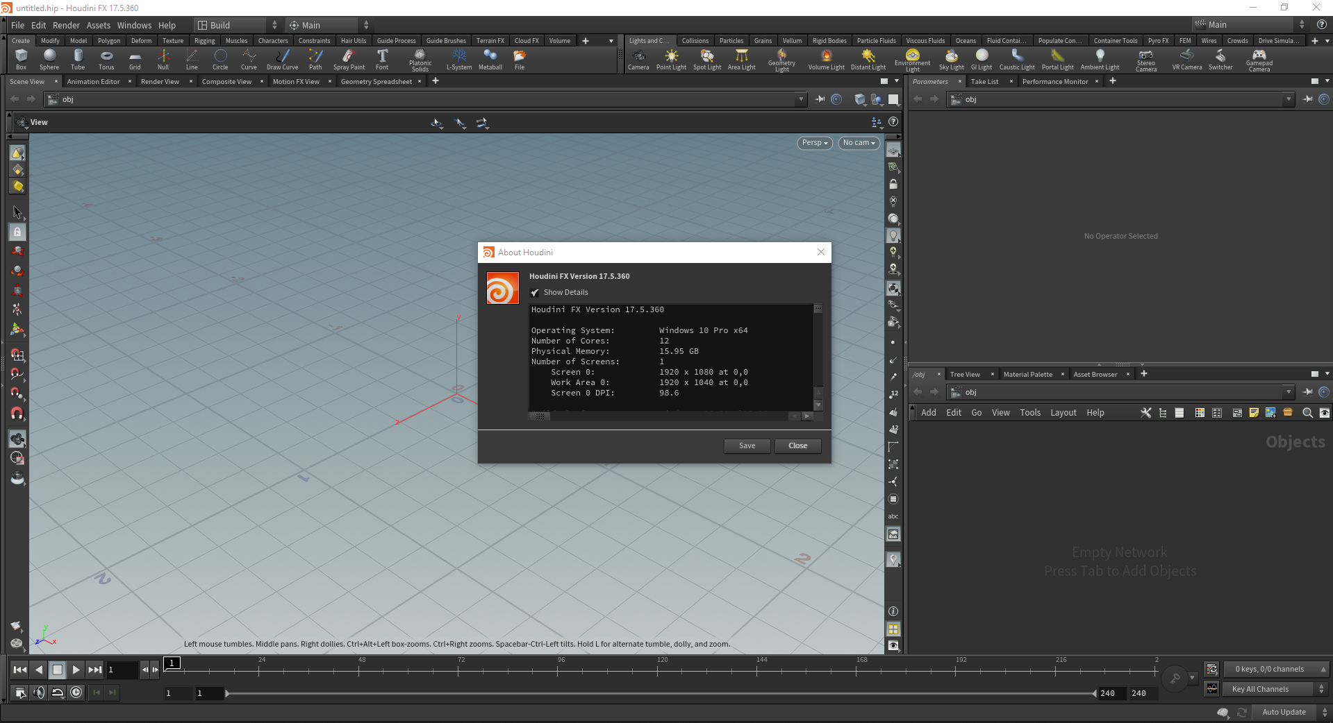1333x723 pixels.
Task: Uncheck Show Details in About dialog
Action: click(535, 293)
